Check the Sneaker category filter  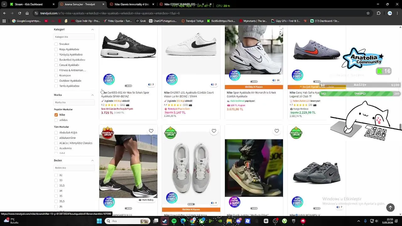(56, 44)
